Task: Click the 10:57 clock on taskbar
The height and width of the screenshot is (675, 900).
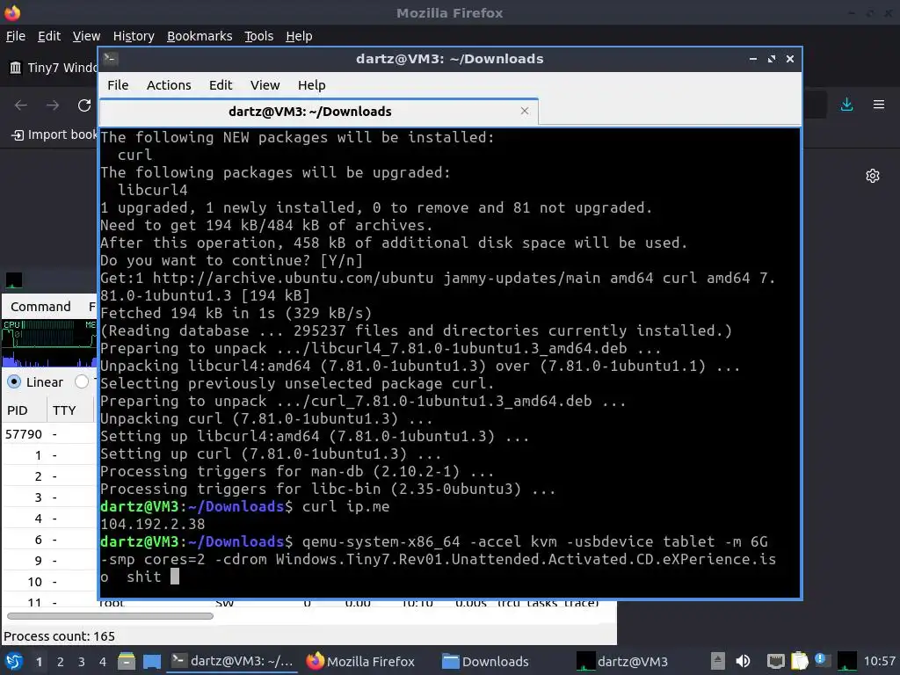Action: [879, 661]
